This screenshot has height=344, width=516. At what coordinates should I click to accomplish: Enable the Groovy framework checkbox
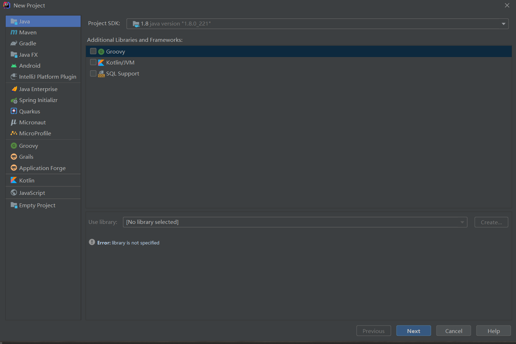93,51
